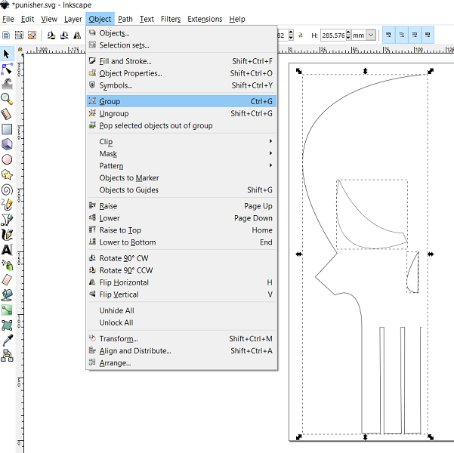454x453 pixels.
Task: Select the Star and polygon tool
Action: [7, 174]
